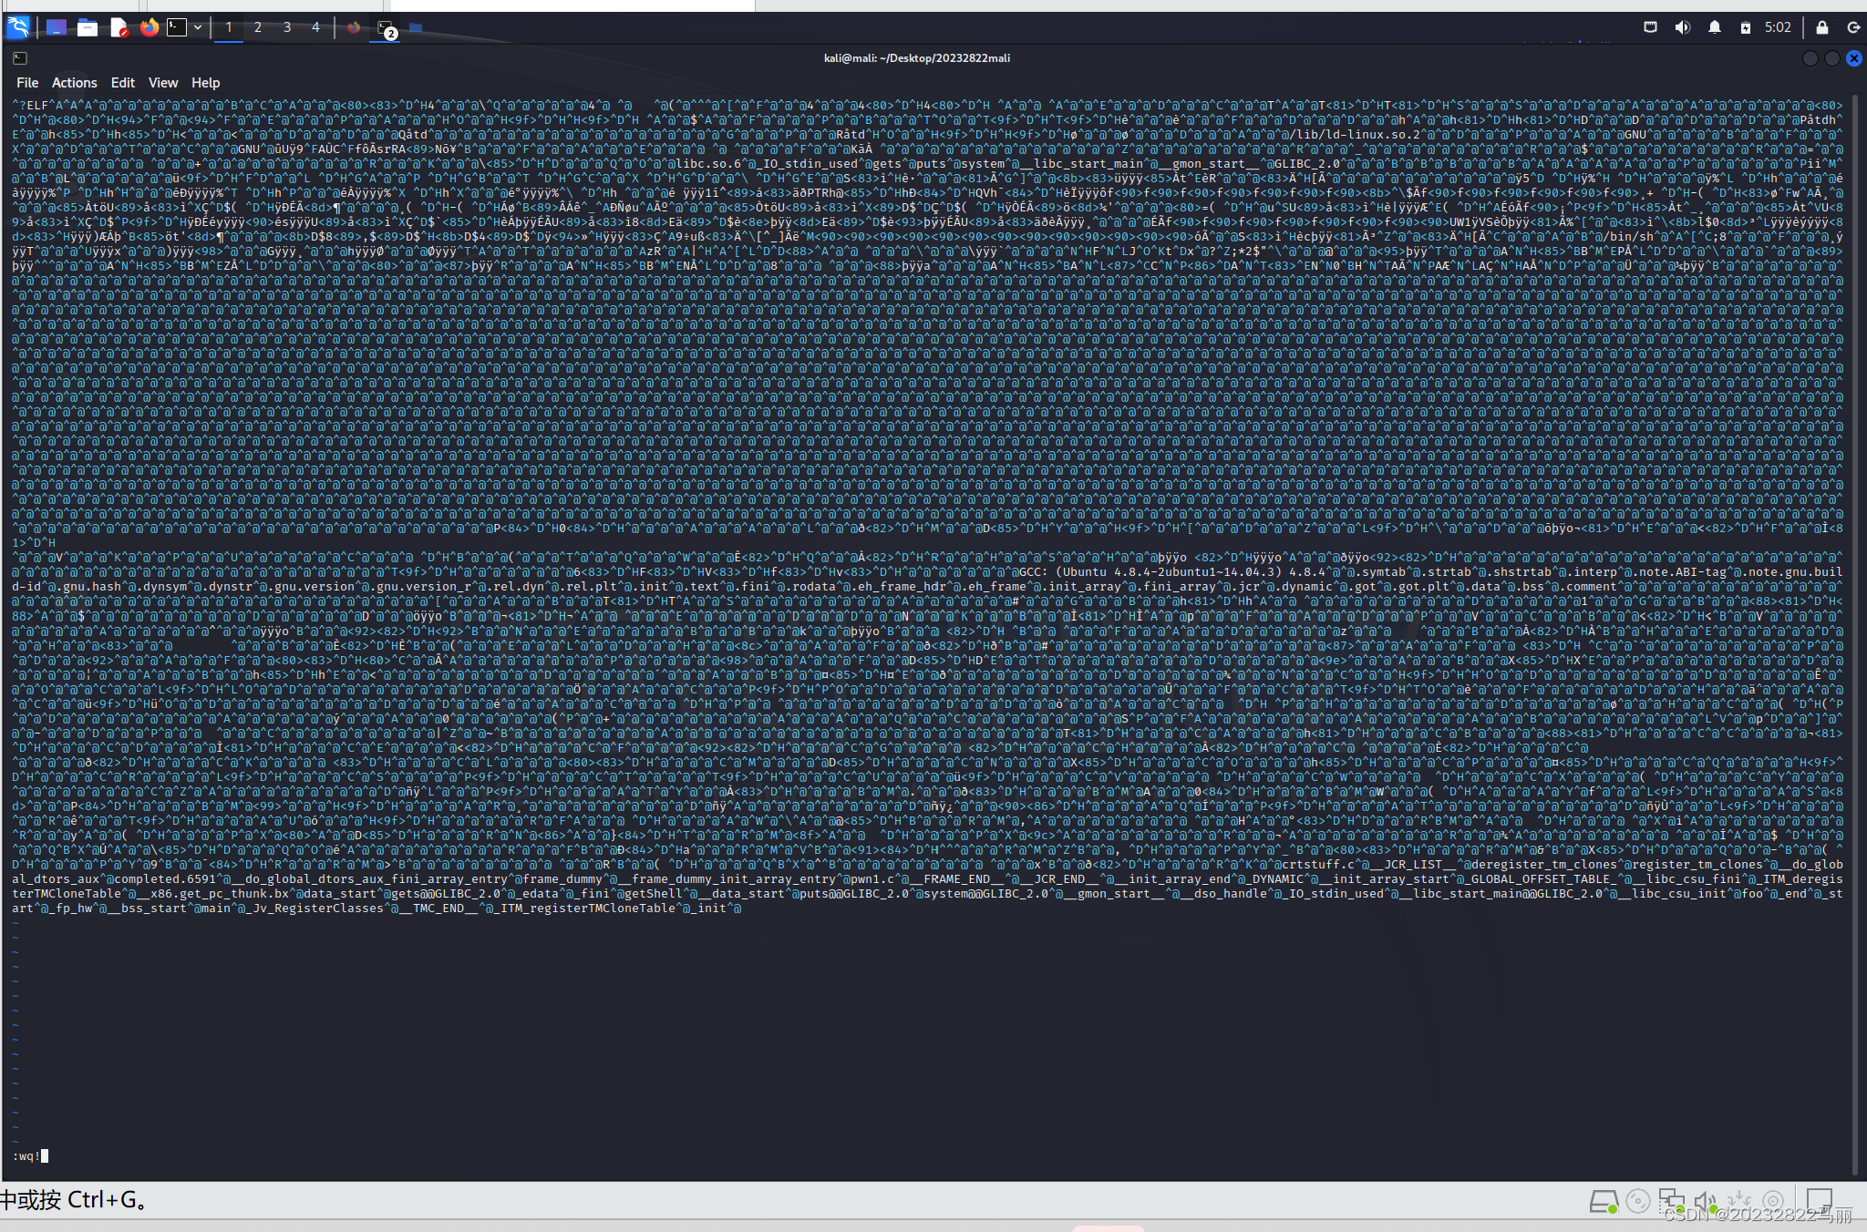Image resolution: width=1867 pixels, height=1232 pixels.
Task: Launch Firefox from the panel launcher
Action: [149, 27]
